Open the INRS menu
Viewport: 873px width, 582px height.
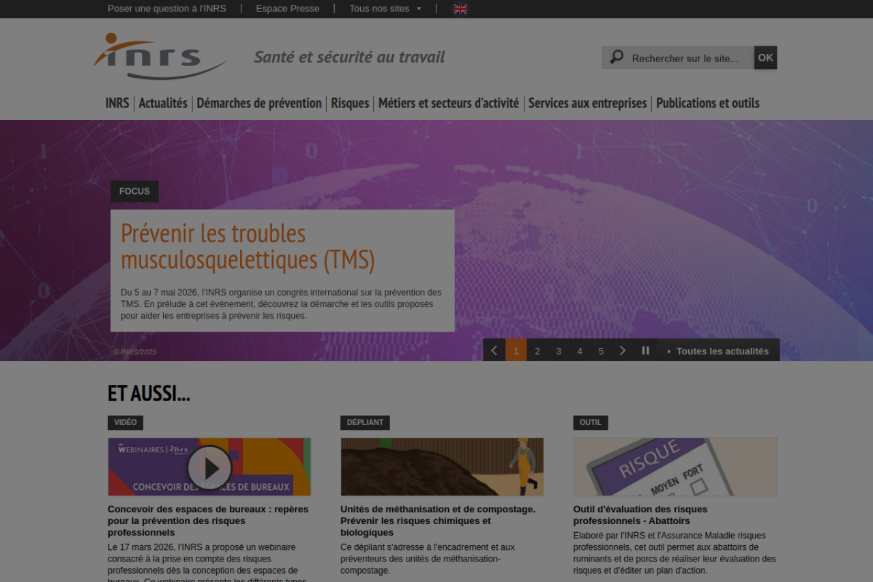(x=117, y=103)
